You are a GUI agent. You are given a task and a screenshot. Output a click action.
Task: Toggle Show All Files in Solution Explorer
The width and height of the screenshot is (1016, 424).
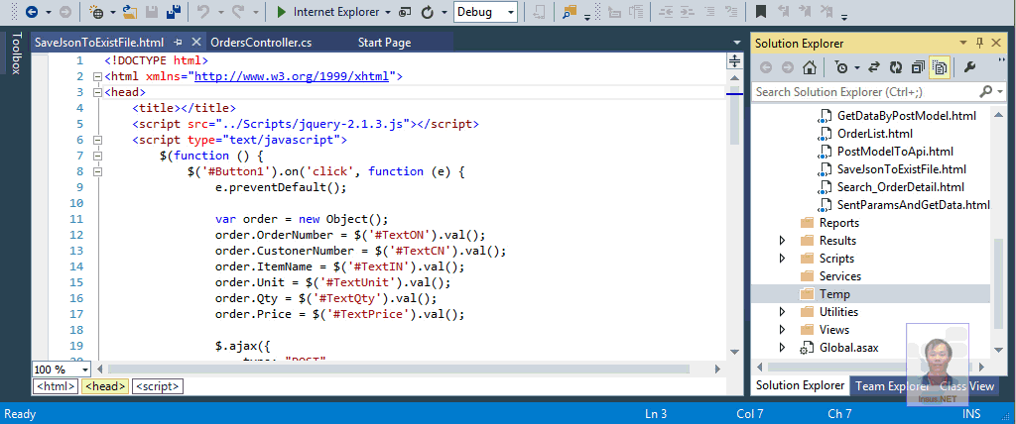pos(941,66)
